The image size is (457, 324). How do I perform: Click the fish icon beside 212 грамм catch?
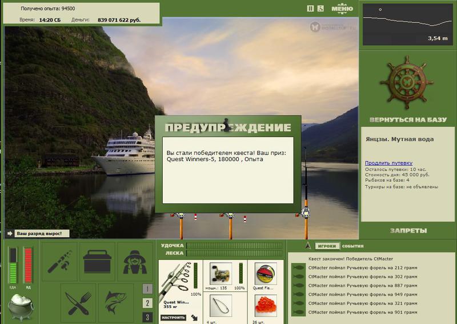pos(298,268)
